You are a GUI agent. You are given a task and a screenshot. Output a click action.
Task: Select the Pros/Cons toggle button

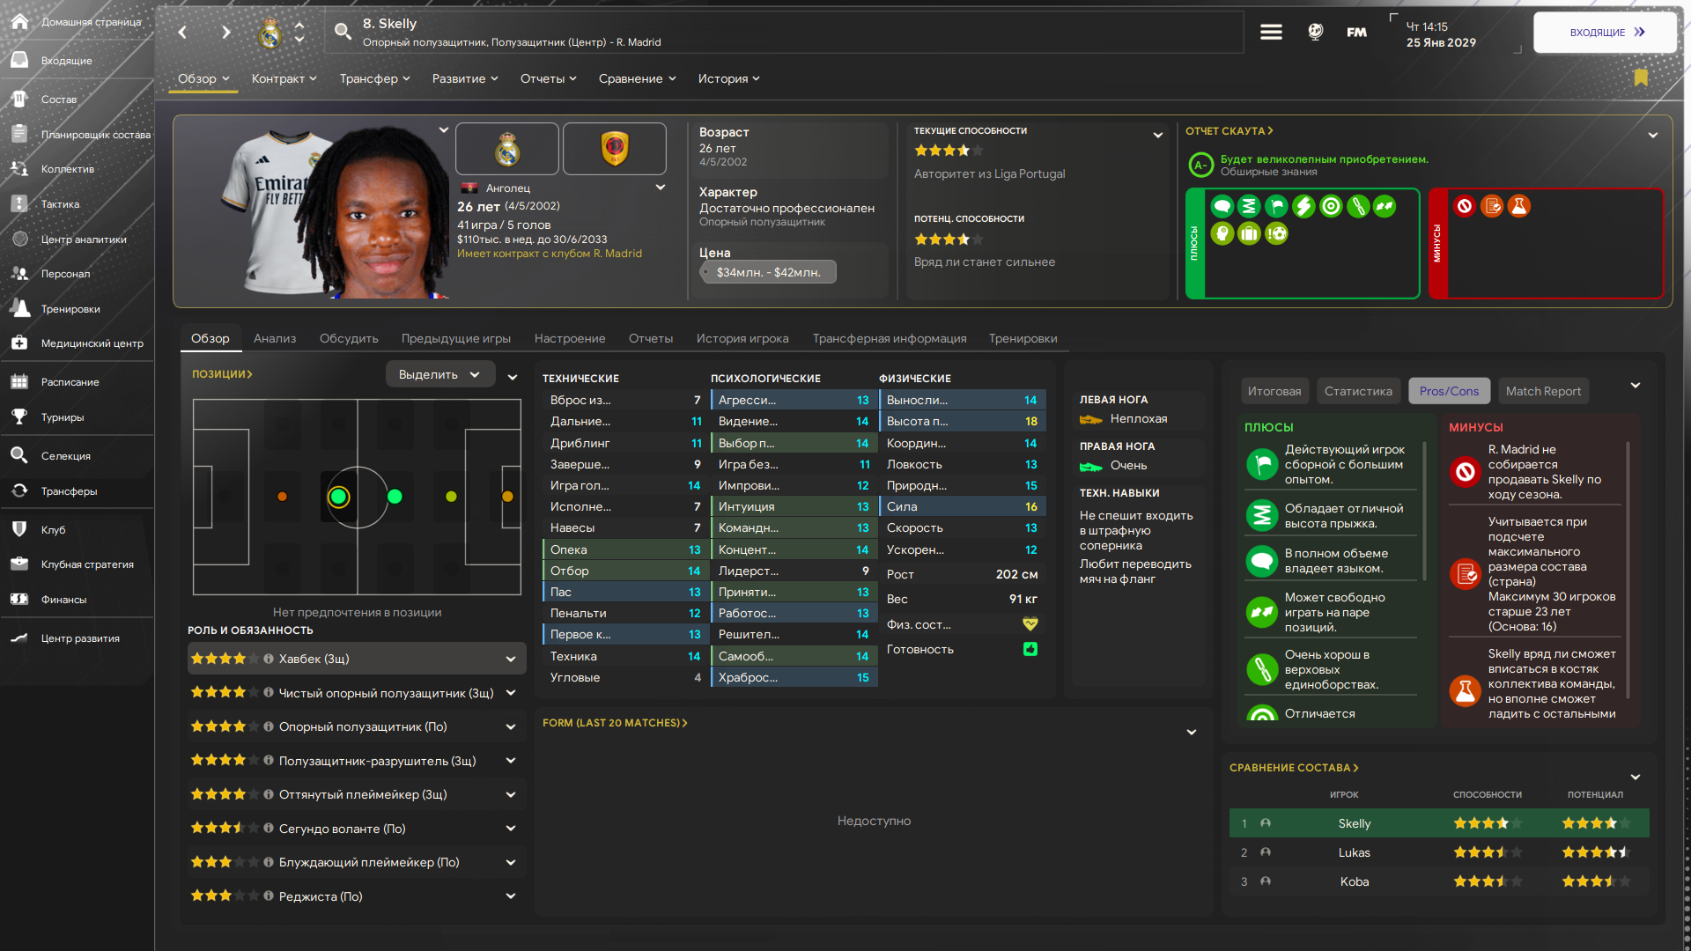(1449, 391)
